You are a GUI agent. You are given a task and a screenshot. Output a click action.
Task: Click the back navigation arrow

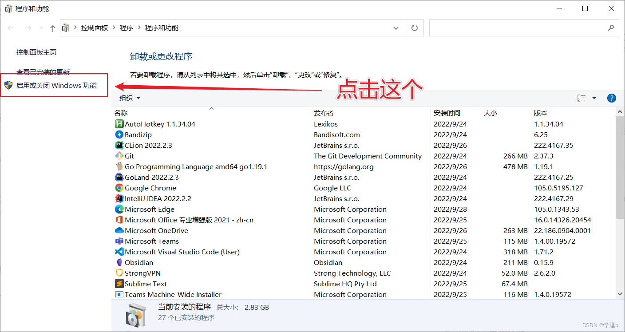12,28
